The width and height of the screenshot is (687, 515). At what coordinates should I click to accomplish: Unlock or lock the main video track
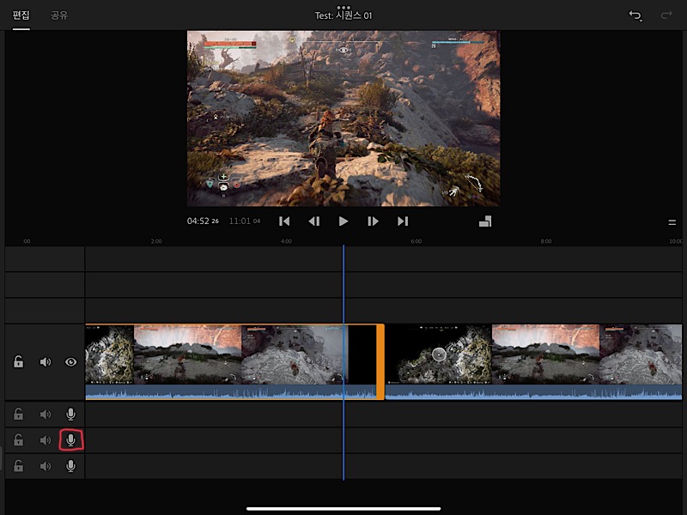tap(18, 361)
